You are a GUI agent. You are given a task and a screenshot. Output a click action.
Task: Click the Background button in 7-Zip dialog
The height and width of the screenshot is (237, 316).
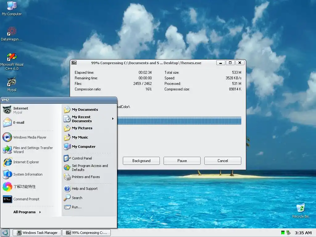pyautogui.click(x=141, y=160)
